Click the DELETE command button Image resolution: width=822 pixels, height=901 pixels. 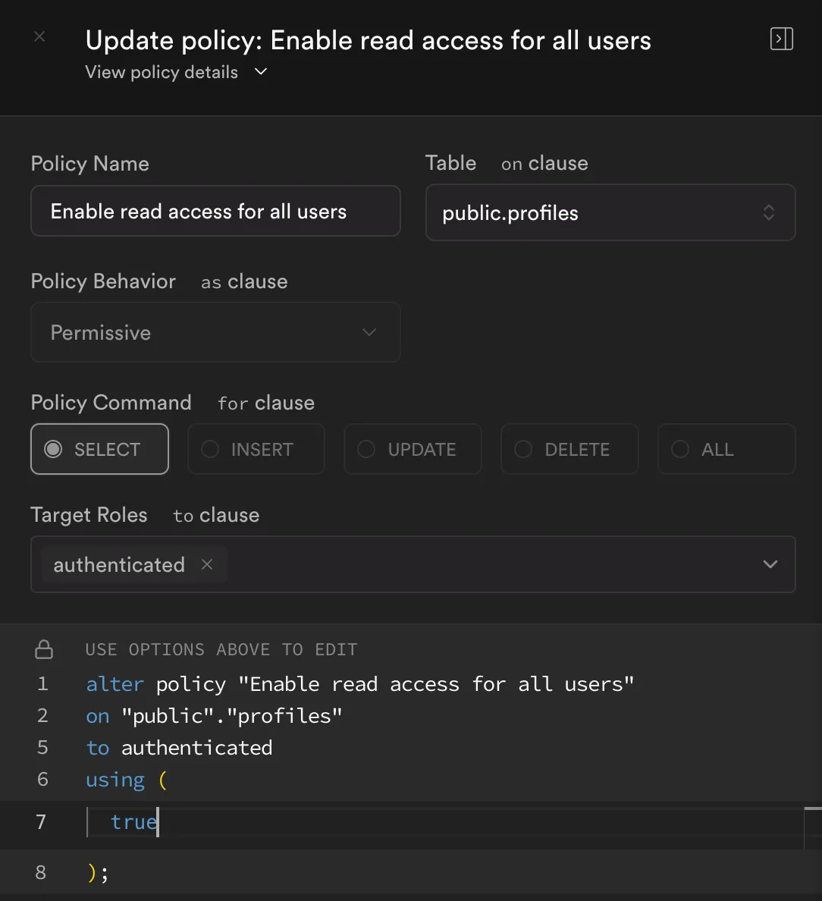pos(569,449)
